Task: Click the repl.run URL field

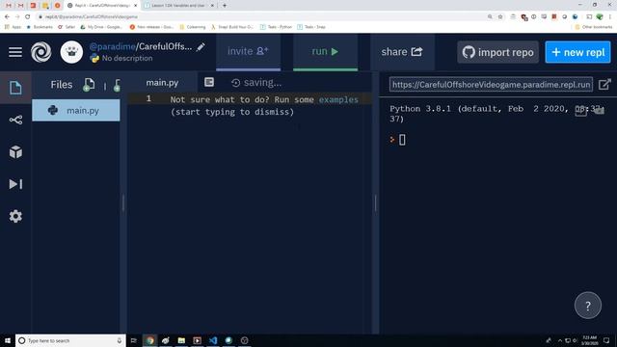Action: 491,85
